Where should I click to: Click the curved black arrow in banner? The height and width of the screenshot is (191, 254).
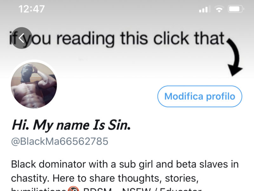[x=234, y=57]
